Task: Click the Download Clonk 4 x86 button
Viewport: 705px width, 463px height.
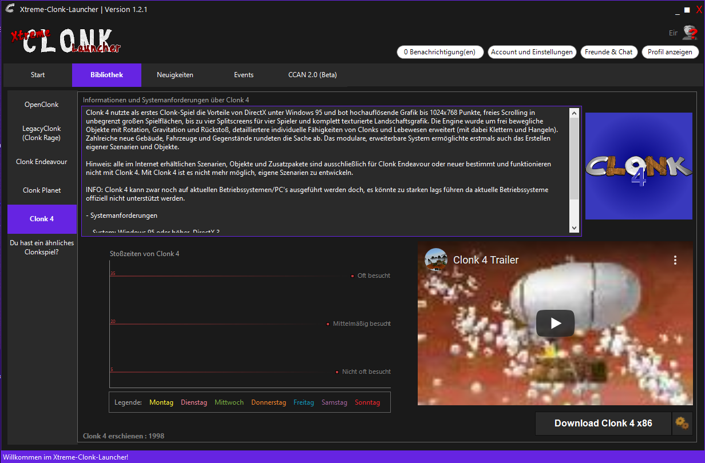Action: (603, 424)
